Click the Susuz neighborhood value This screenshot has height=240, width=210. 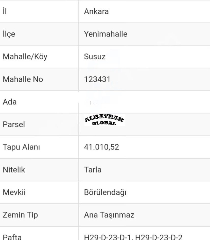(x=95, y=57)
